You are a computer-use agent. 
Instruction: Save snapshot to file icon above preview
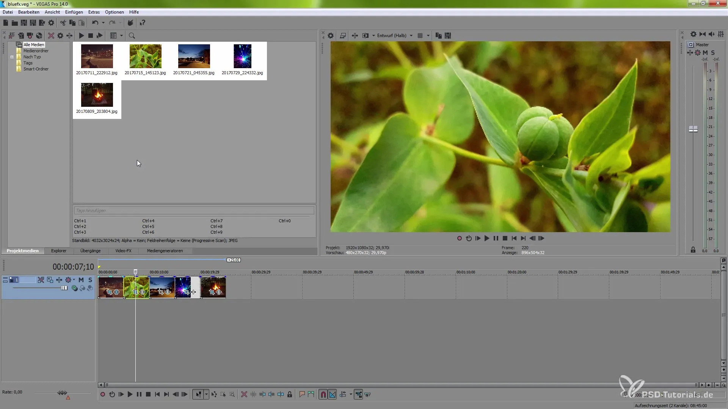[x=448, y=36]
